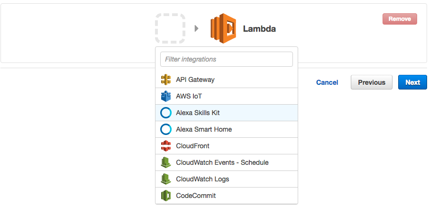
Task: Choose the API Gateway integration option
Action: pyautogui.click(x=195, y=80)
